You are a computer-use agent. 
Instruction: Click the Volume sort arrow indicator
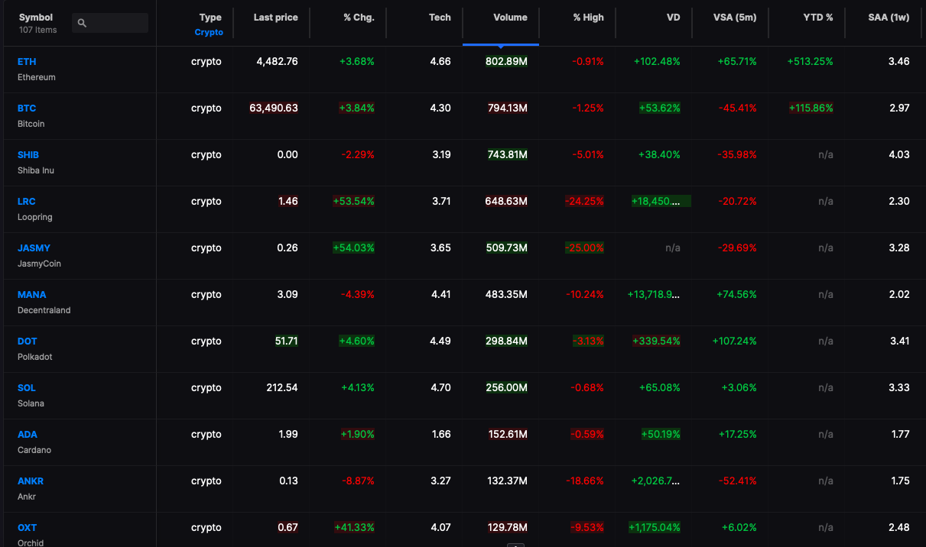(501, 45)
